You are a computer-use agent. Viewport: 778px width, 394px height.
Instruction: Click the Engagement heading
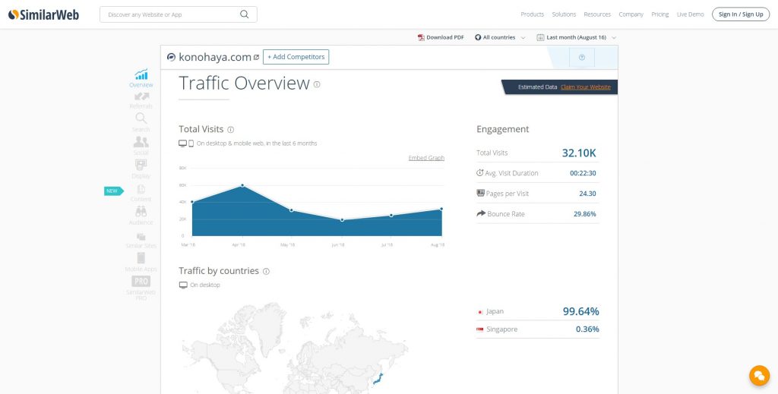[503, 129]
